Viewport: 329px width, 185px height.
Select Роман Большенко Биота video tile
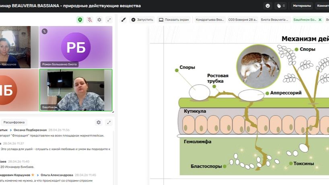coord(76,47)
